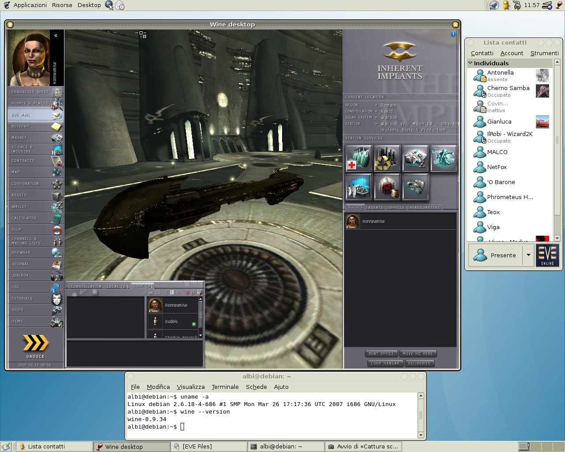
Task: Open the Wallet sidebar entry
Action: click(x=36, y=207)
